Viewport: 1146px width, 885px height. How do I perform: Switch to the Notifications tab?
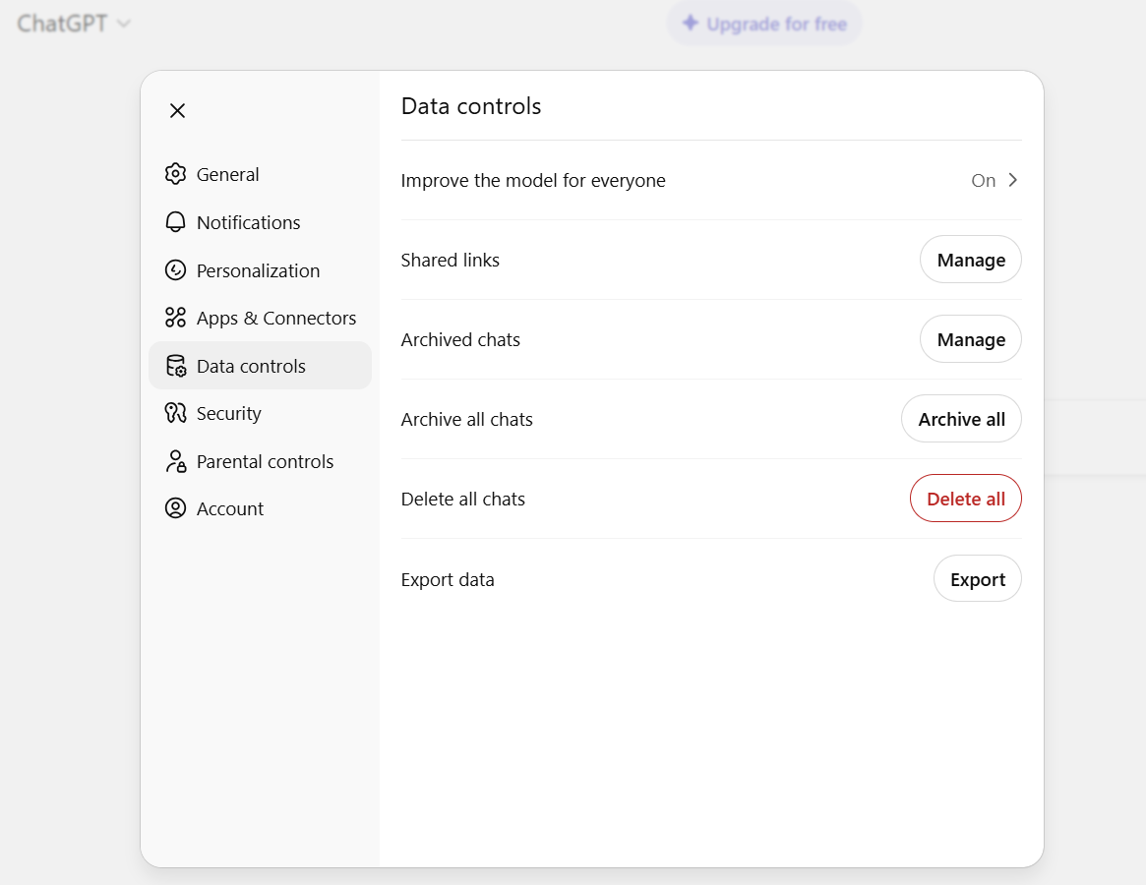[x=261, y=222]
